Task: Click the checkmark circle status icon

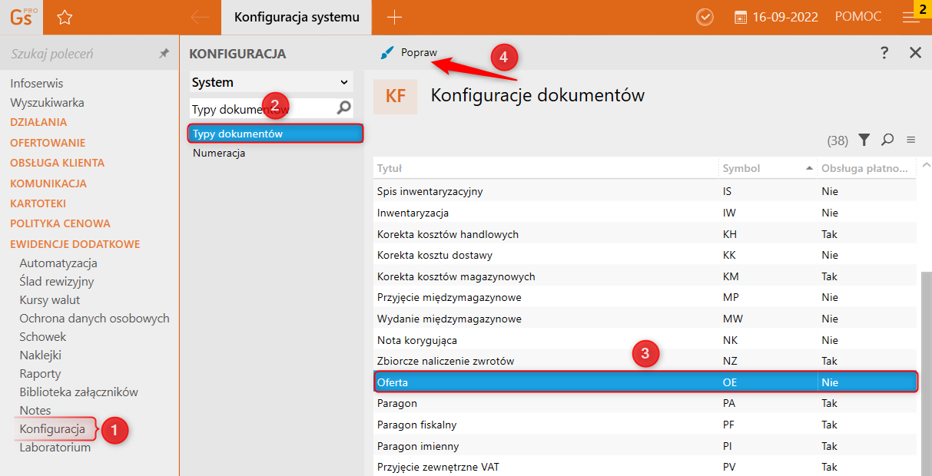Action: click(x=705, y=17)
